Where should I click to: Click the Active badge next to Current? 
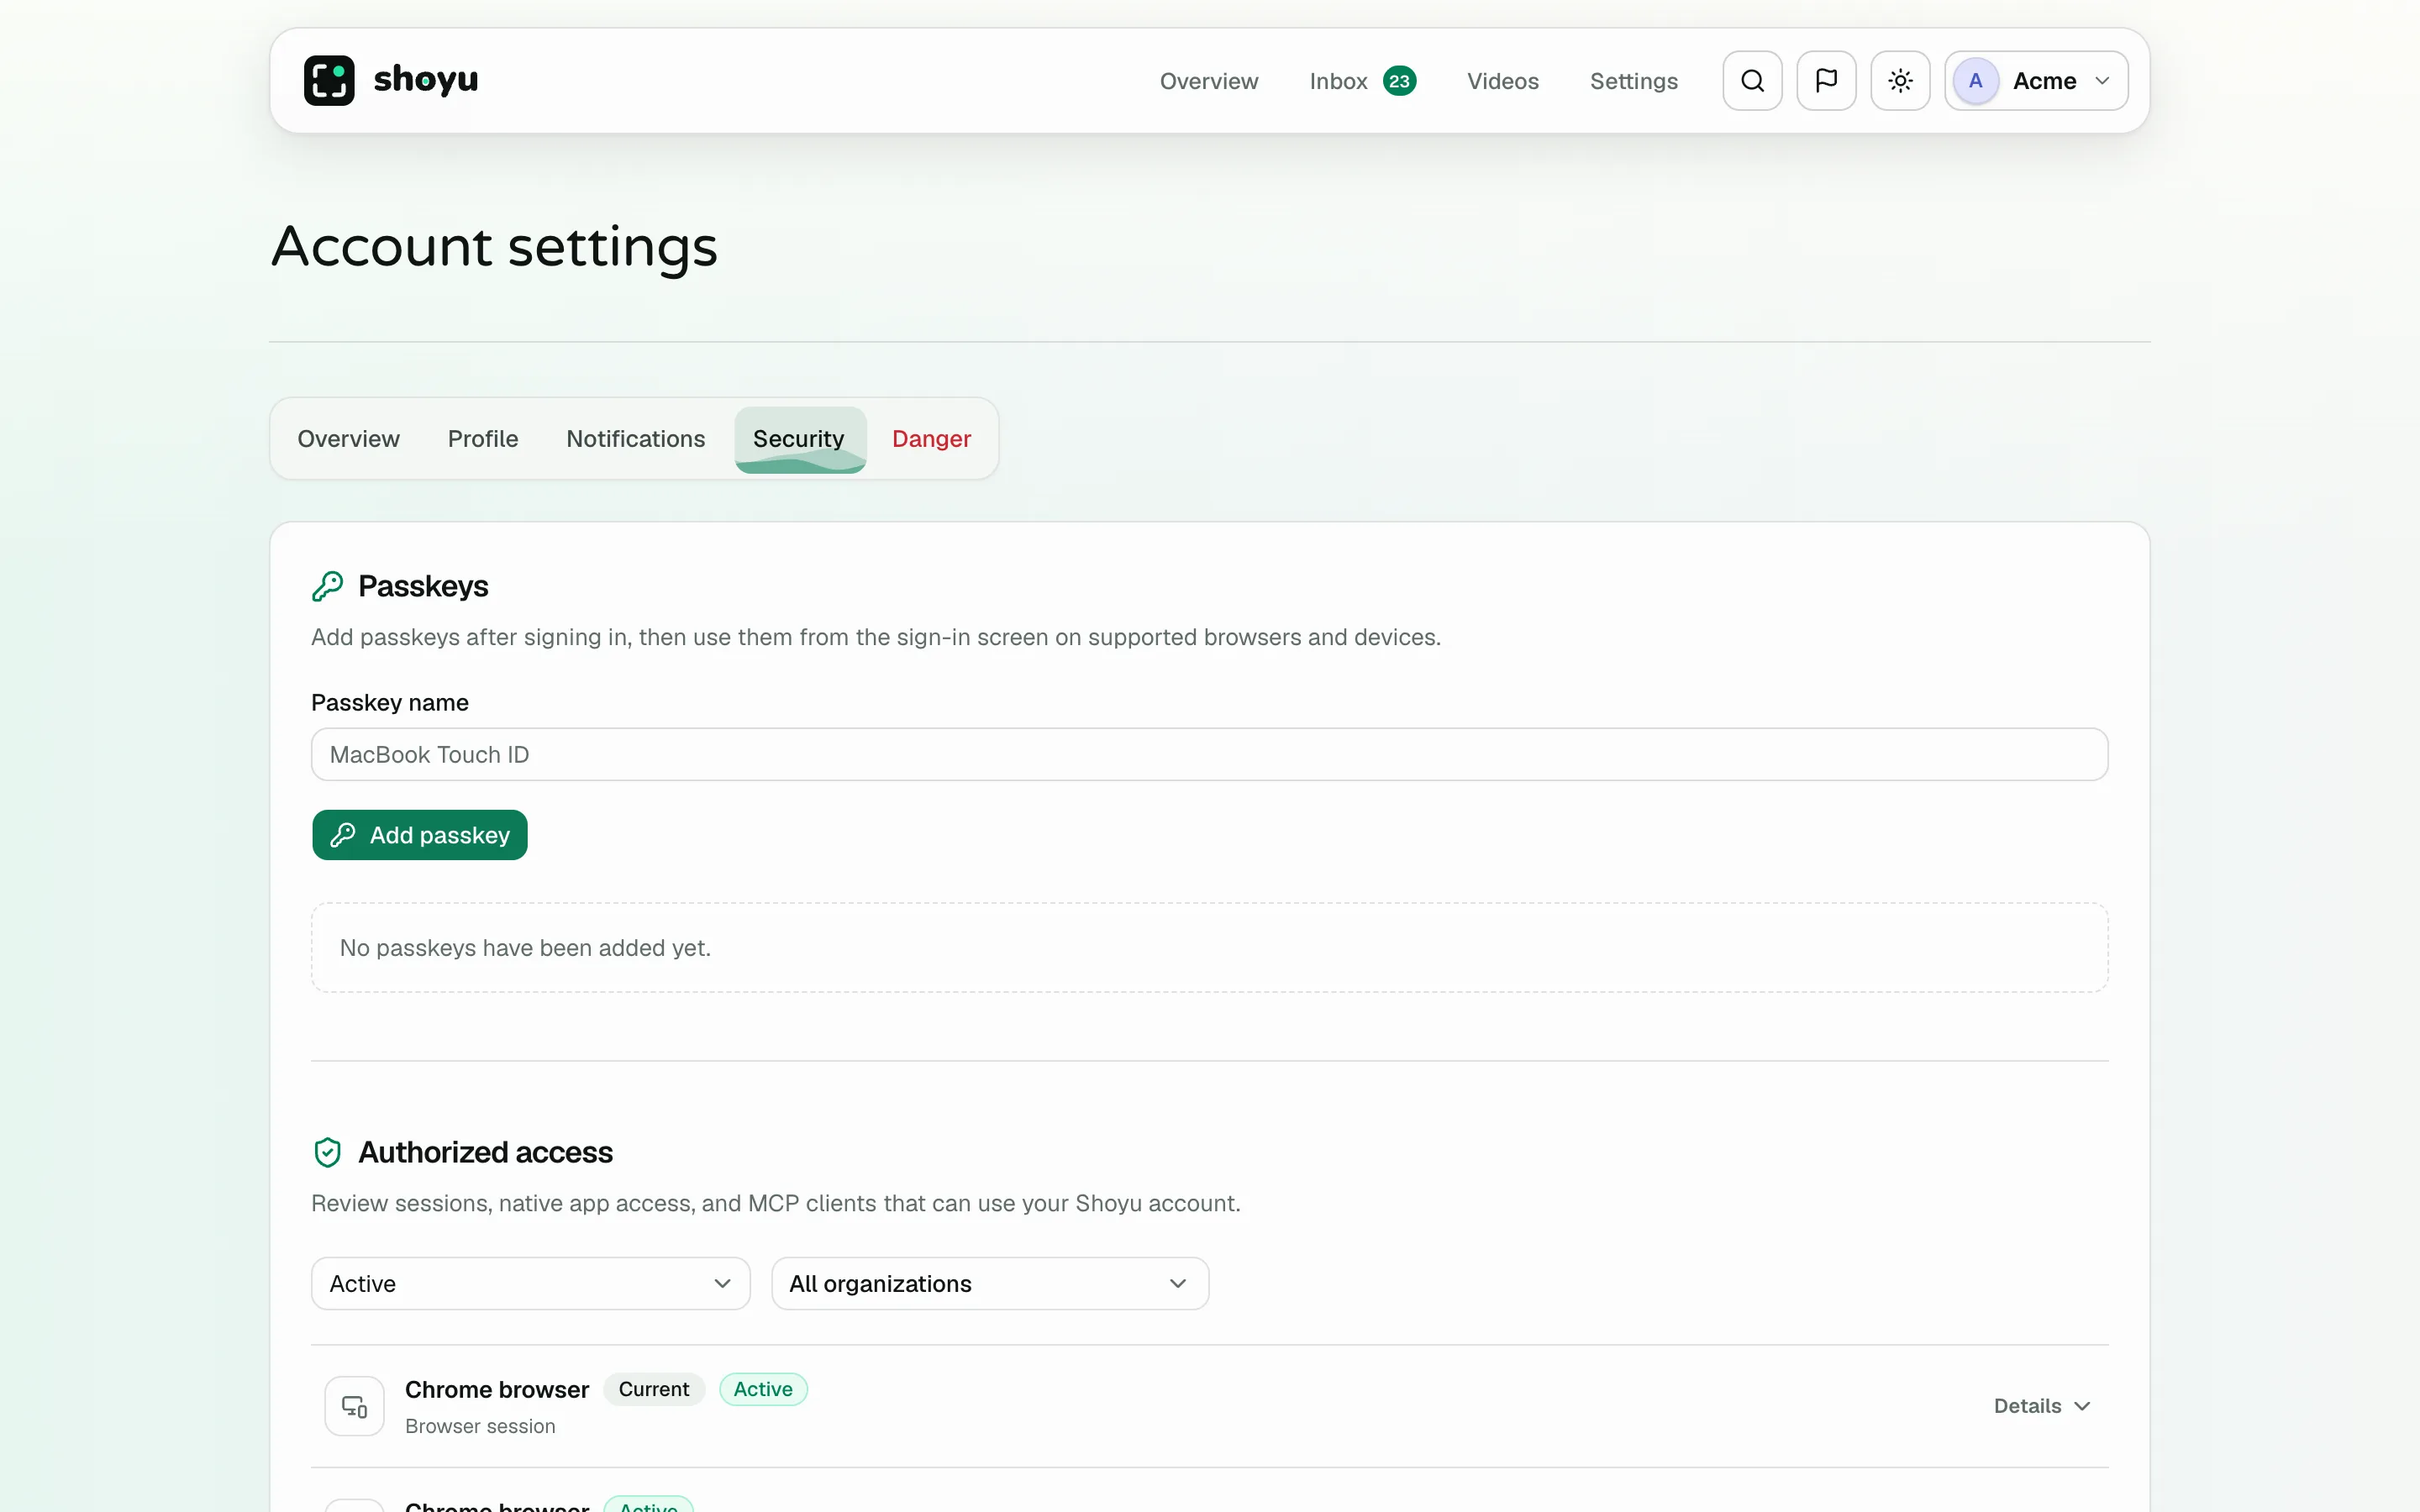(x=763, y=1389)
